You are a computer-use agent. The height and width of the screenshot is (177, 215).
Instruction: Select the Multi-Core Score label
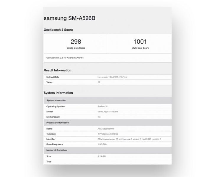pyautogui.click(x=140, y=48)
